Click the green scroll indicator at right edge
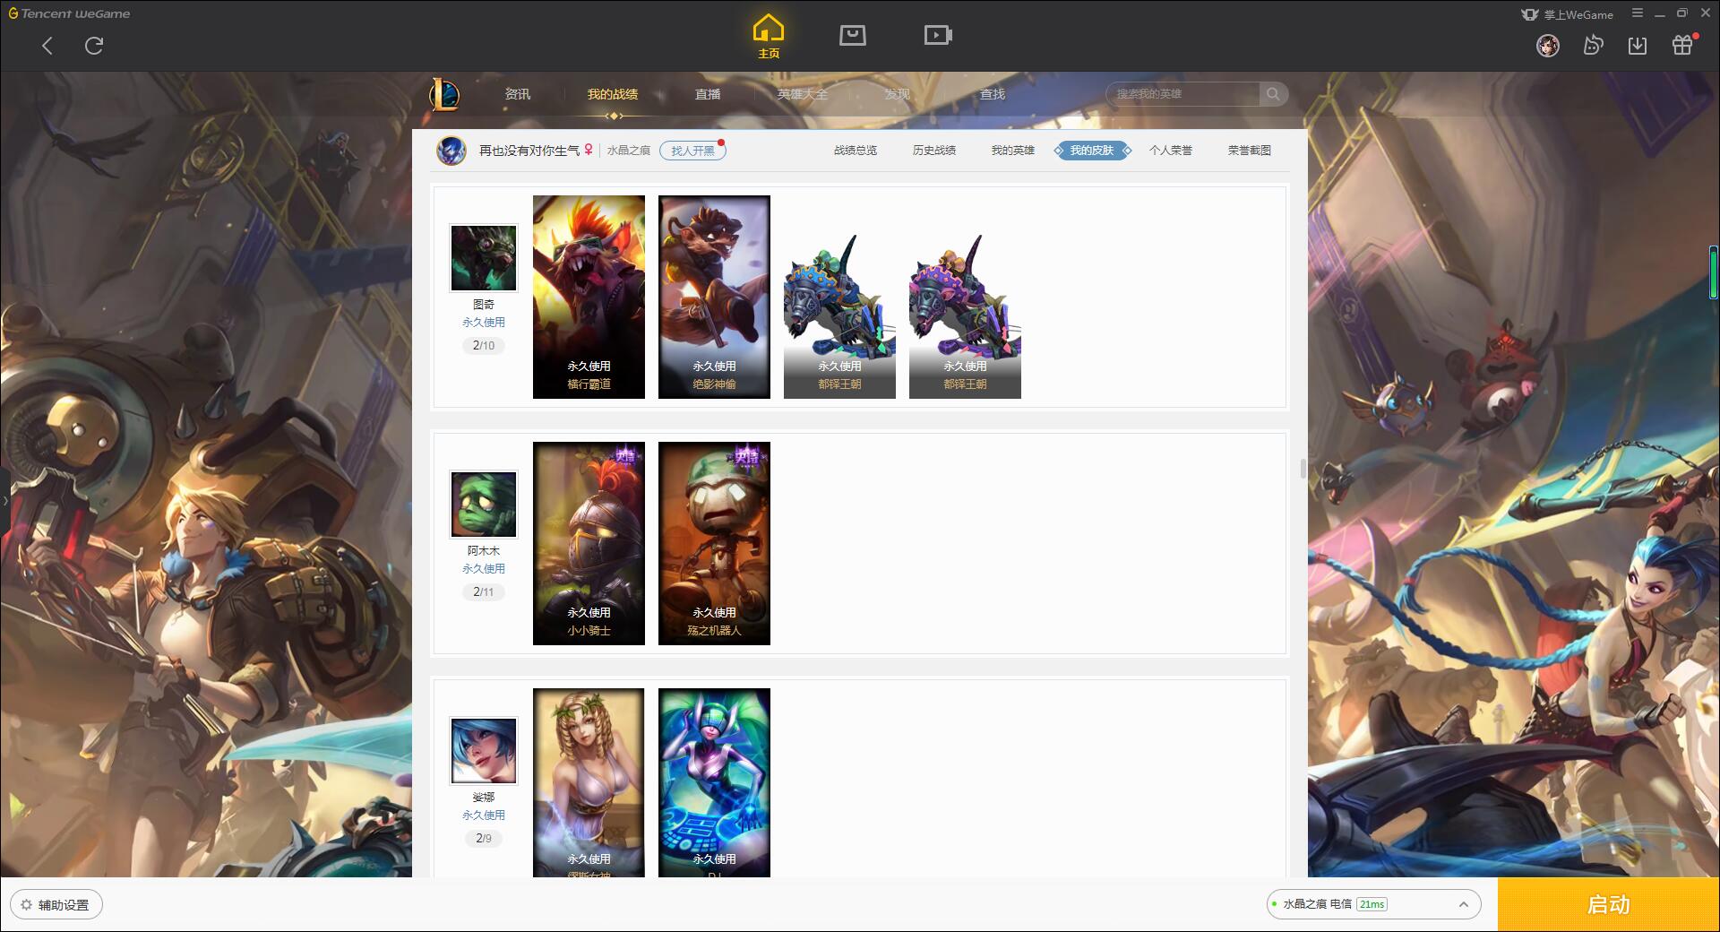 1714,272
